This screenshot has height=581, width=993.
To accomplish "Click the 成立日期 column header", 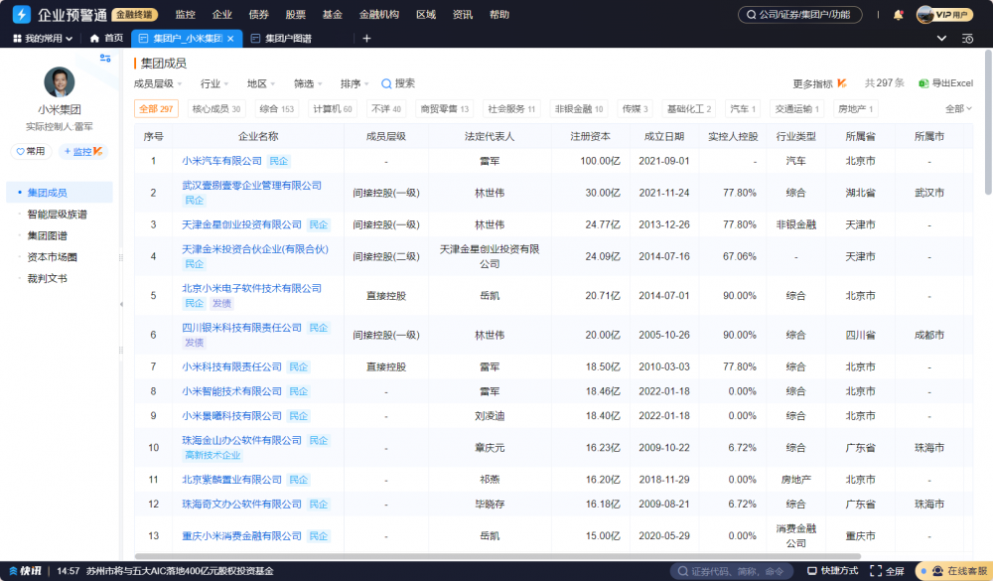I will click(x=663, y=136).
